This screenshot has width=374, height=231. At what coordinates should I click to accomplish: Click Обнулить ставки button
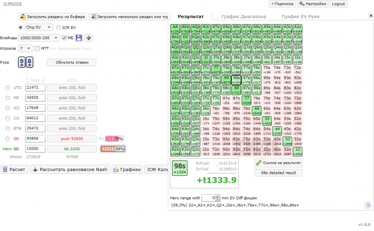(x=72, y=62)
